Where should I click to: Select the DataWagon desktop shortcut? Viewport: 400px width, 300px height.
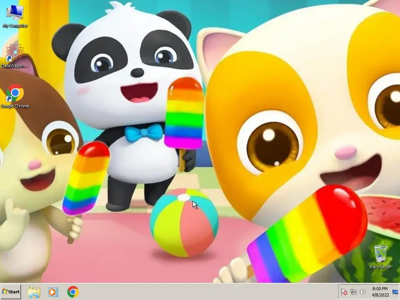[15, 56]
